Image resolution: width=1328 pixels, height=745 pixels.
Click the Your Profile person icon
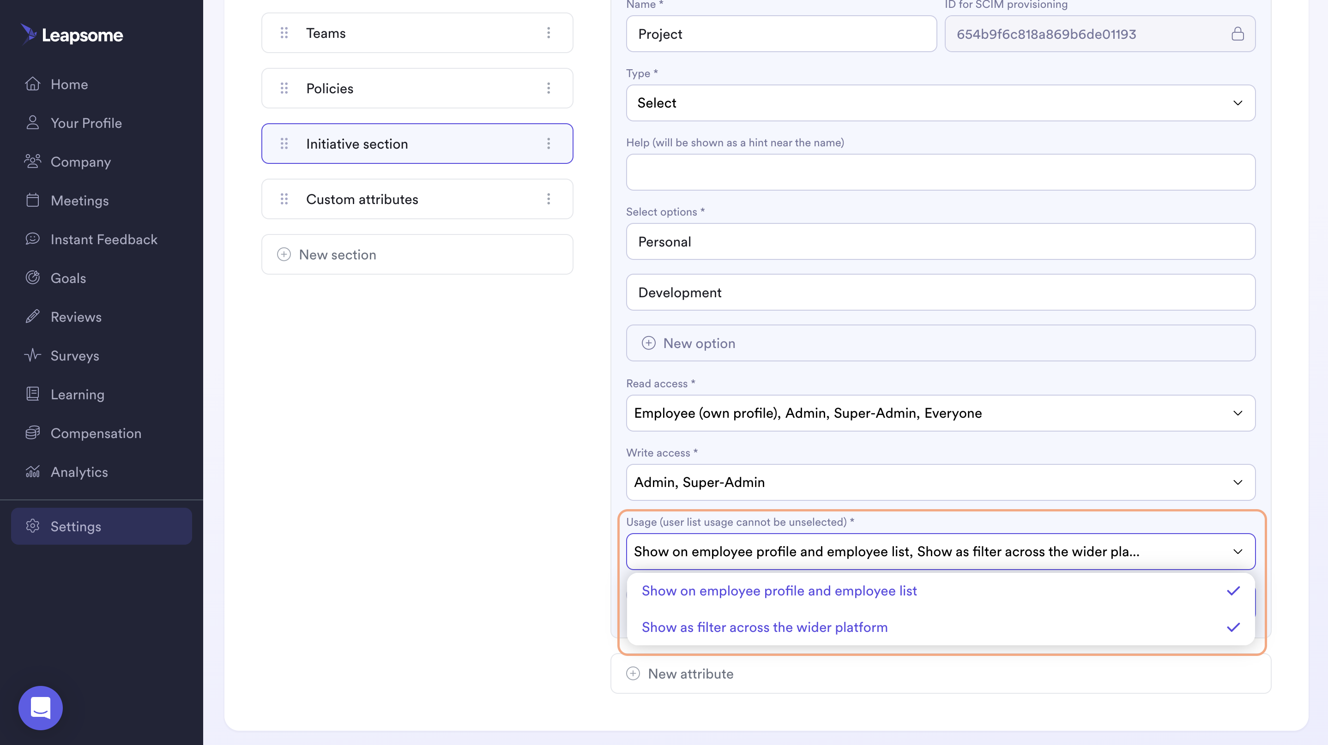(32, 122)
